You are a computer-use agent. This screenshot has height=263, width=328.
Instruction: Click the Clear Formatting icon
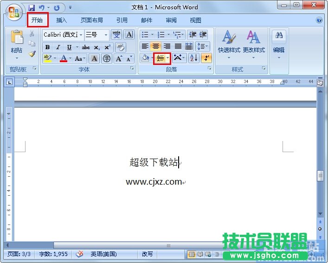(120, 47)
